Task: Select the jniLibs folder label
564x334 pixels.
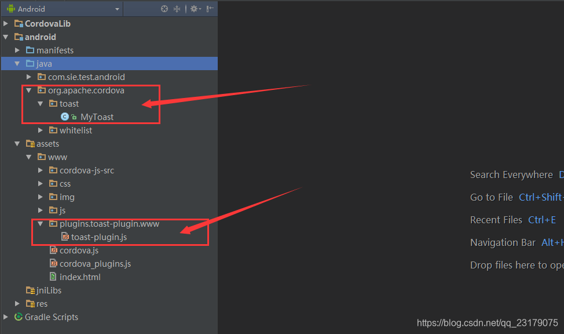Action: coord(49,291)
